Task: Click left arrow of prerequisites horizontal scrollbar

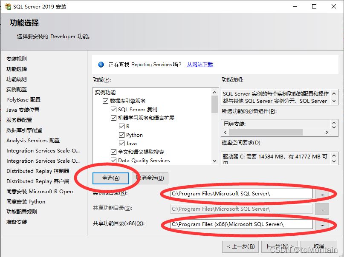Action: click(225, 132)
